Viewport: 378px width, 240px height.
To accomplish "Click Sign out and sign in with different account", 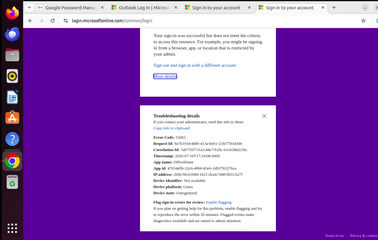I will click(194, 65).
